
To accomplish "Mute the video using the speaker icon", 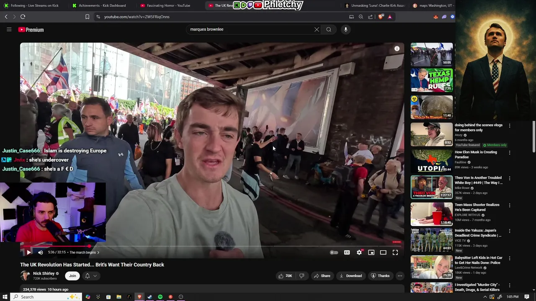I will pos(41,253).
